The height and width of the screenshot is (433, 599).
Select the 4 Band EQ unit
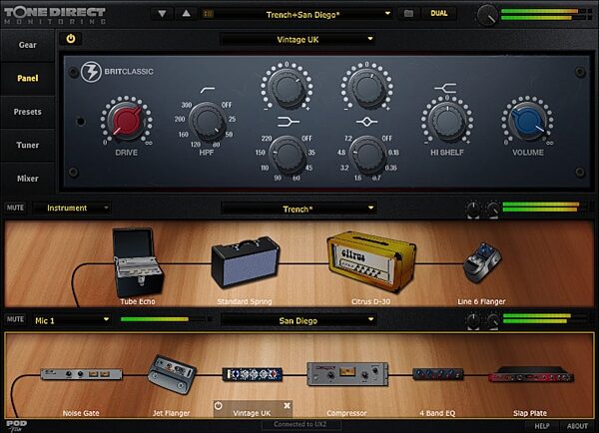[x=438, y=374]
